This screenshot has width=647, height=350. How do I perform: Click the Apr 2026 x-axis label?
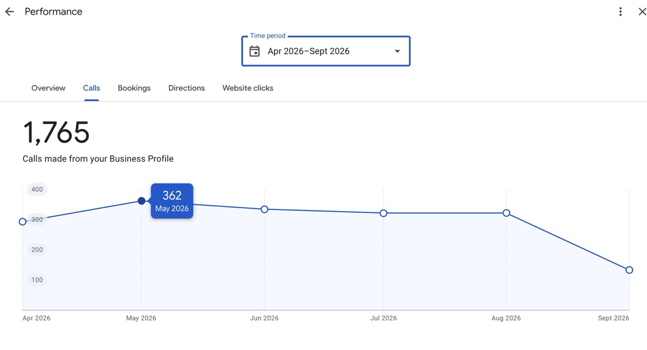[x=37, y=318]
